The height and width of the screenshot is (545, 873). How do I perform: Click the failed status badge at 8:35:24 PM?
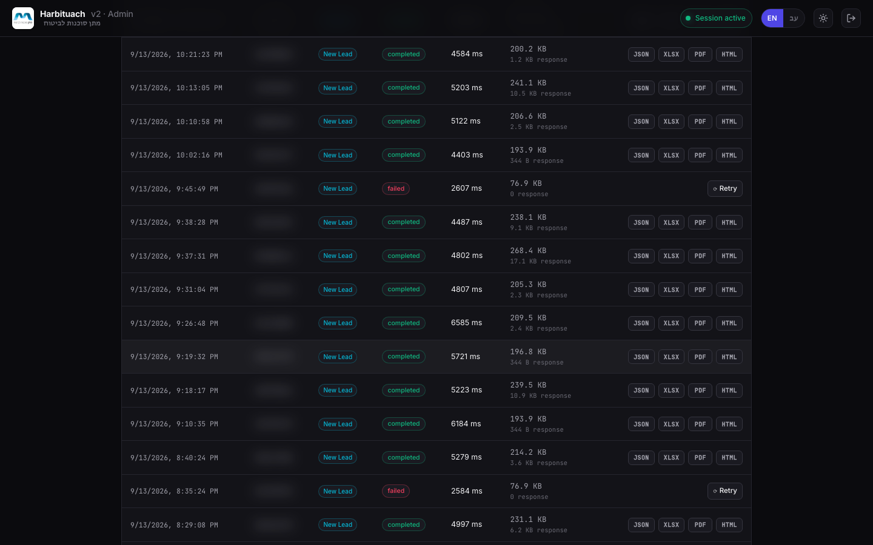(396, 491)
